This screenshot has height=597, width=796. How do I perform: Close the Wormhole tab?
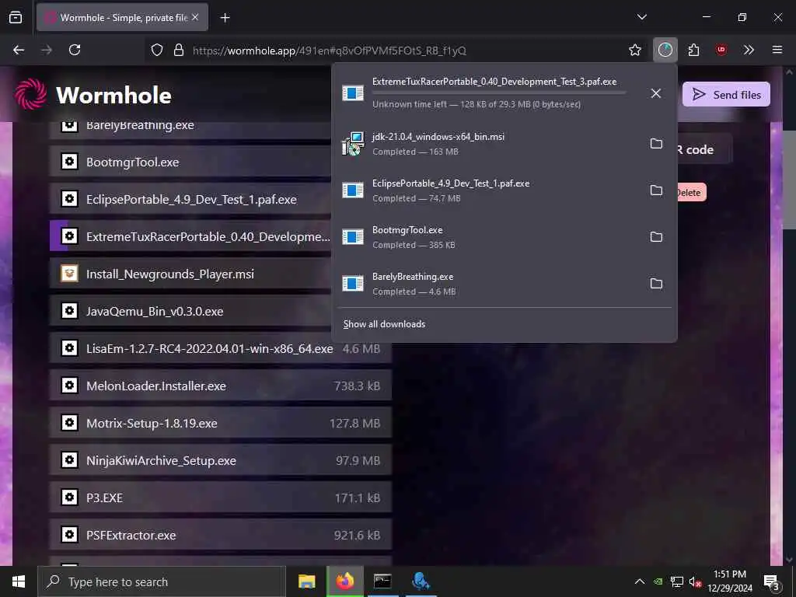(x=195, y=17)
